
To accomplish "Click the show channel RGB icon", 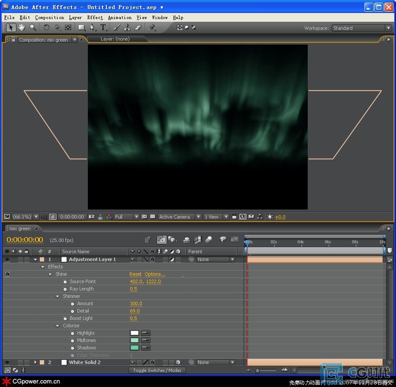I will [x=109, y=217].
